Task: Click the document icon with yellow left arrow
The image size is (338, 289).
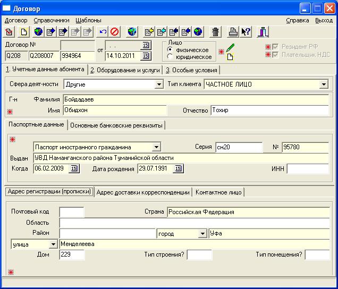Action: point(149,32)
